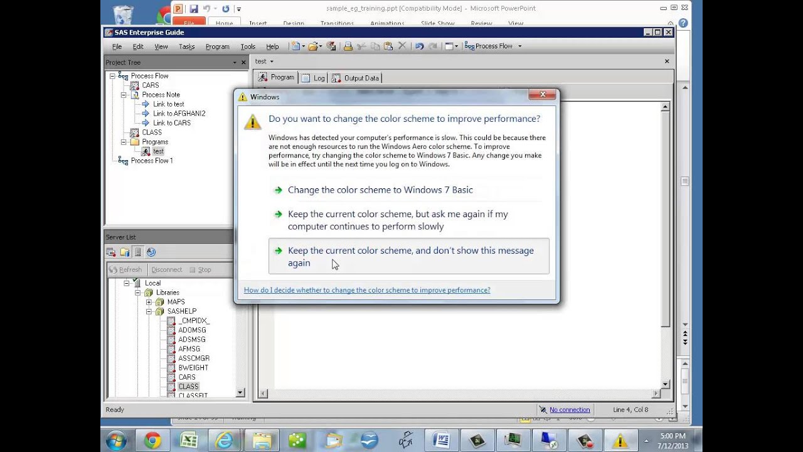
Task: Click the No connection status link
Action: tap(570, 410)
